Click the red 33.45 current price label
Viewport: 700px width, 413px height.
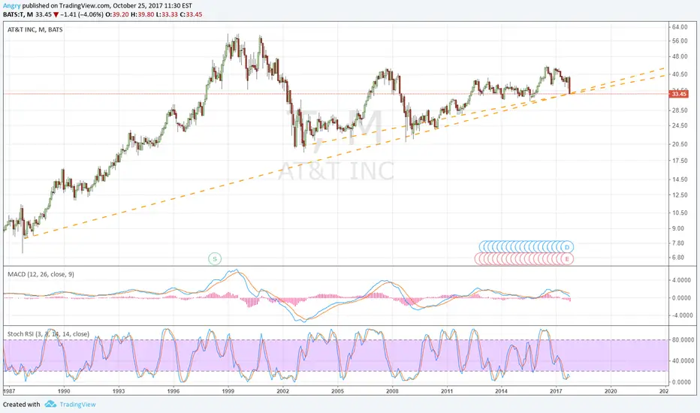click(x=679, y=94)
